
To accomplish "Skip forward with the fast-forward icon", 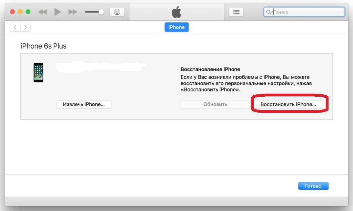I will coord(73,12).
